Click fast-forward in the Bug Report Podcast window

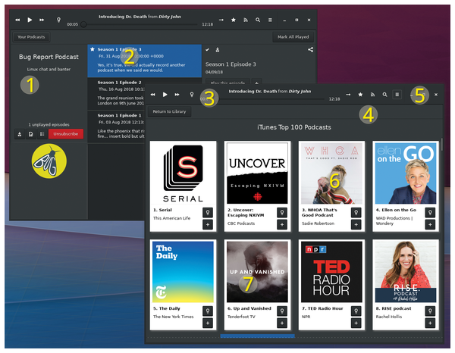tap(42, 20)
